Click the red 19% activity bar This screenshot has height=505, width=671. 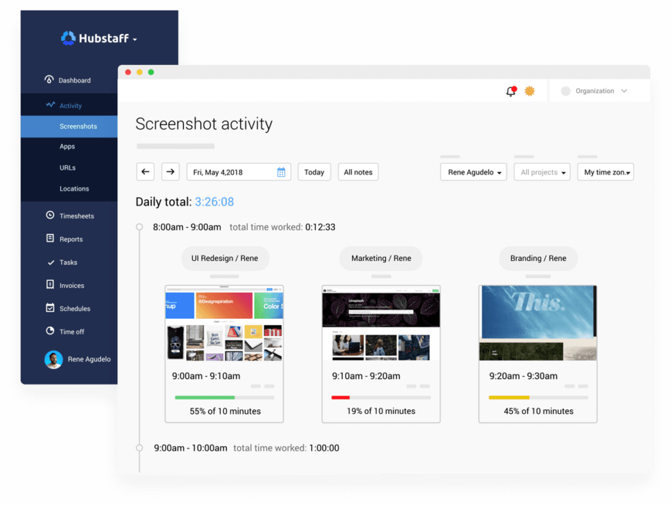[341, 398]
